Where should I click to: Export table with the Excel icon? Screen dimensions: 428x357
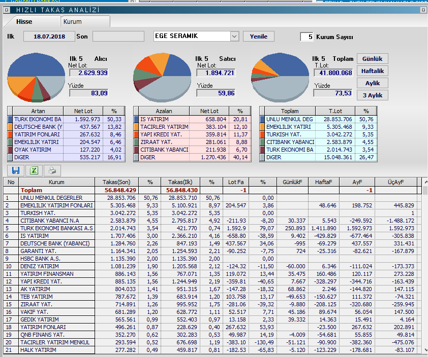34,170
